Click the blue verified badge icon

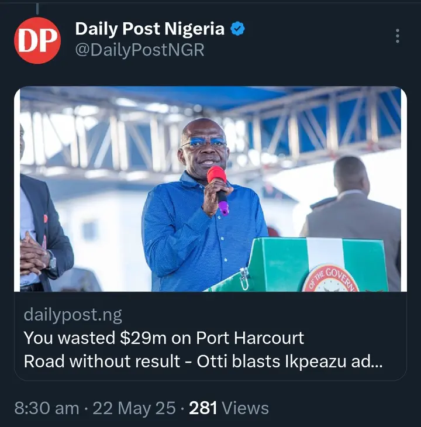pos(237,29)
